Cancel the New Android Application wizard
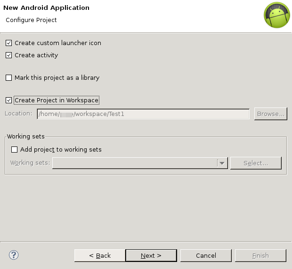Image resolution: width=292 pixels, height=269 pixels. pos(206,256)
